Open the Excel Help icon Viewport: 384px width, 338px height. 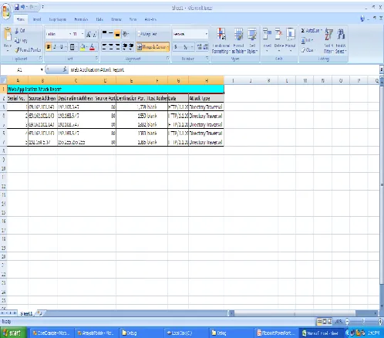(x=362, y=19)
